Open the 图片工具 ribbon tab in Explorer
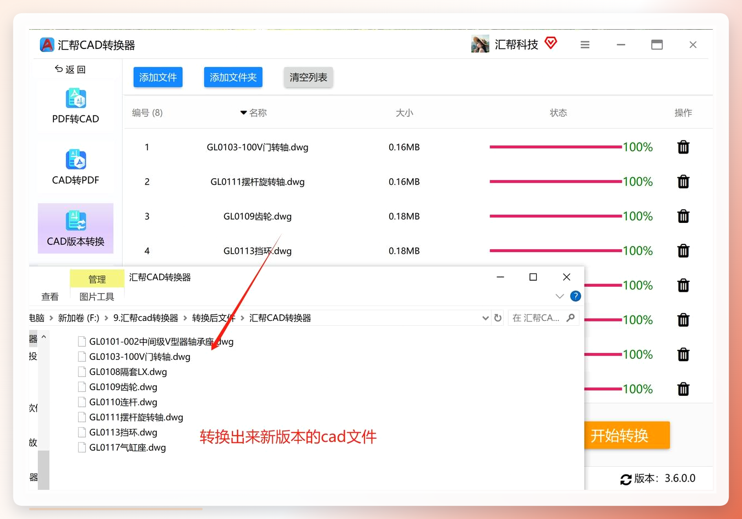Viewport: 742px width, 519px height. [97, 297]
